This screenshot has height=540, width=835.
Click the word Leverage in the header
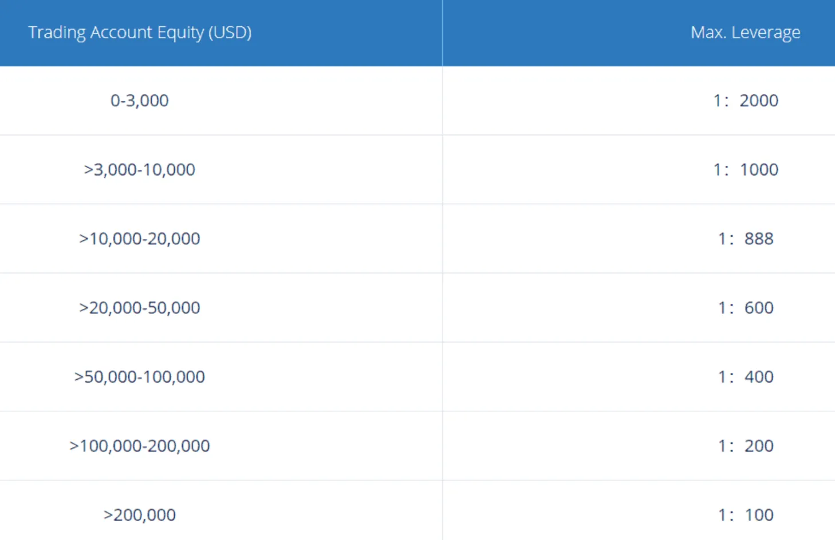[766, 33]
